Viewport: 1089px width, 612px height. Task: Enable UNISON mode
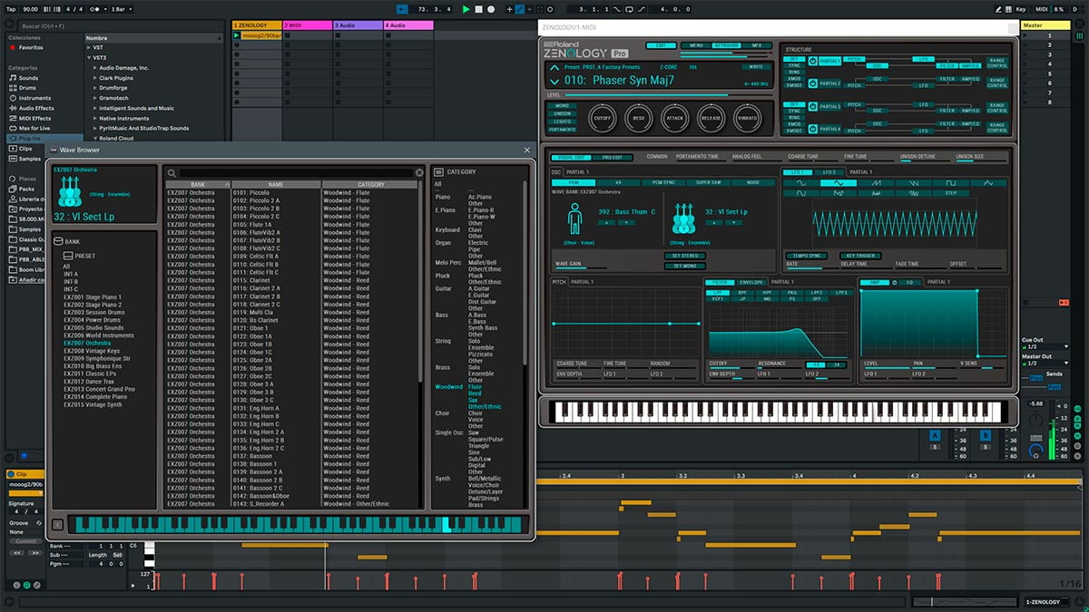tap(562, 113)
